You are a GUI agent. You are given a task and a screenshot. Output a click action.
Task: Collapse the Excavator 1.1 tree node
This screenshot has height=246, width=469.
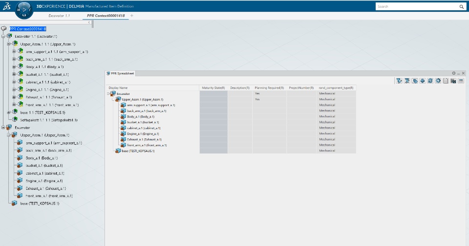3,36
